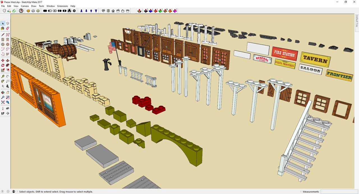The height and width of the screenshot is (194, 359).
Task: Choose the Make Component tool
Action: tap(8, 24)
